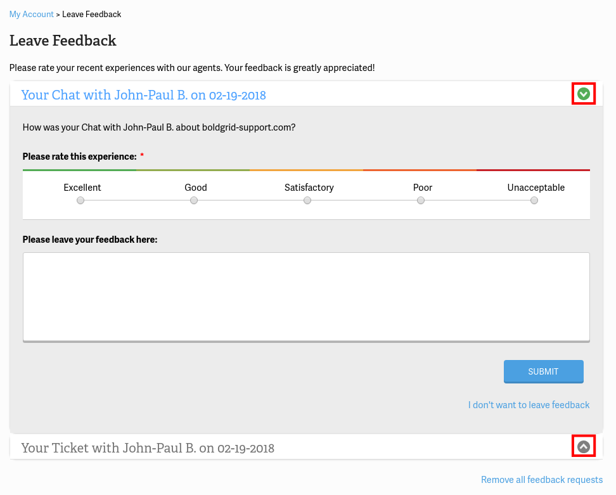616x495 pixels.
Task: Go to My Account breadcrumb link
Action: (x=32, y=14)
